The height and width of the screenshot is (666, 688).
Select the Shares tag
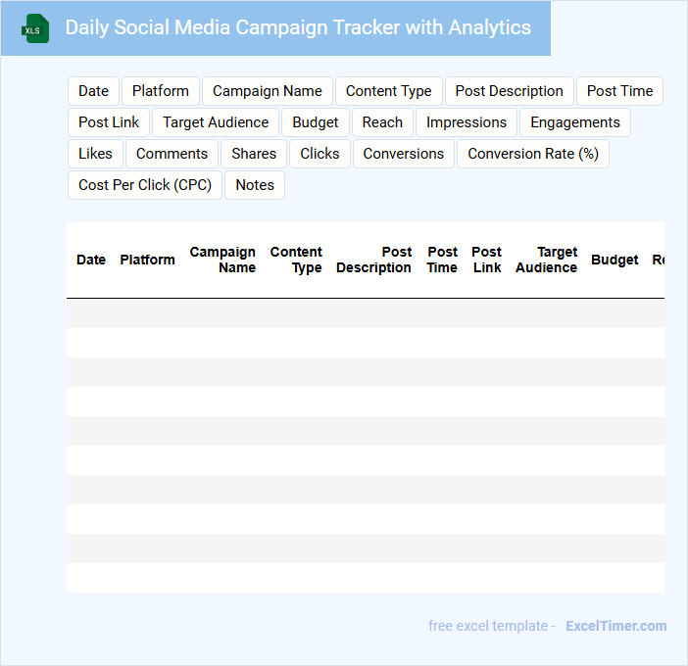point(254,154)
